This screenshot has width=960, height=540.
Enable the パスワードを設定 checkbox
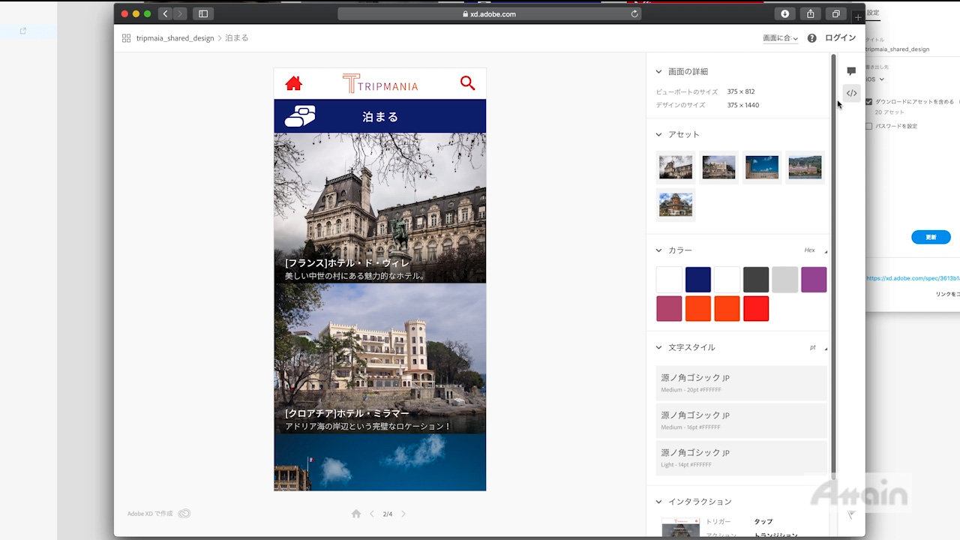tap(869, 126)
